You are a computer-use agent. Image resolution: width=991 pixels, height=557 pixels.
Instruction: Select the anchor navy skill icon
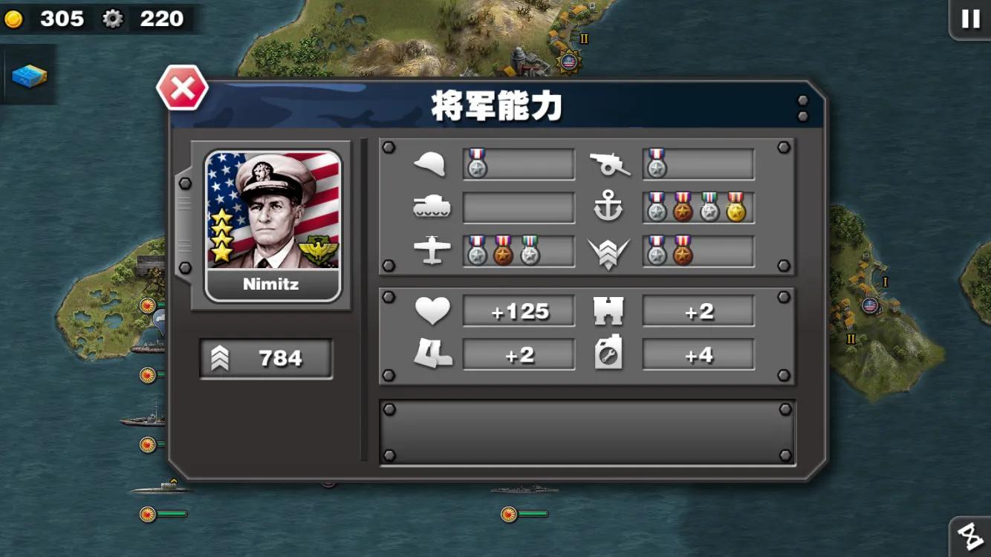point(608,208)
